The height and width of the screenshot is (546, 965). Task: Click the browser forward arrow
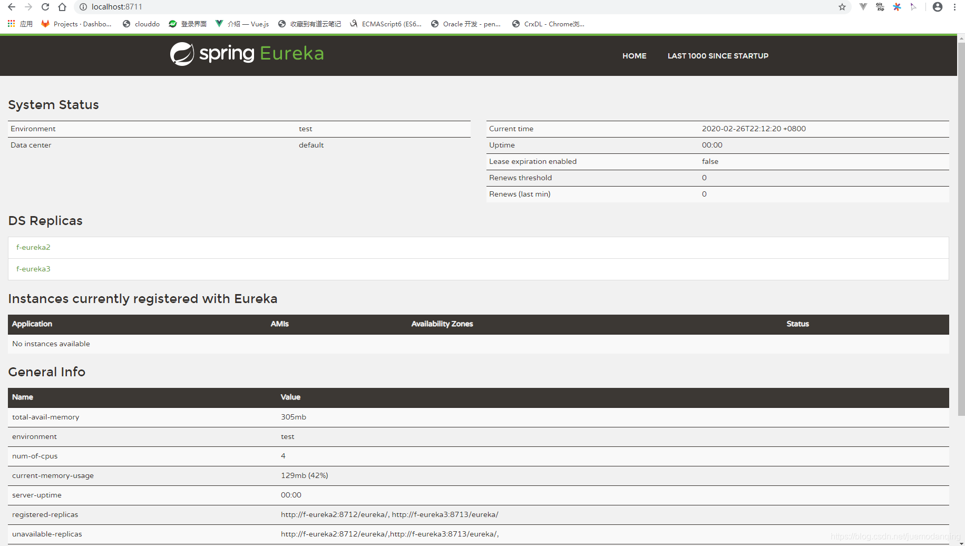point(28,7)
